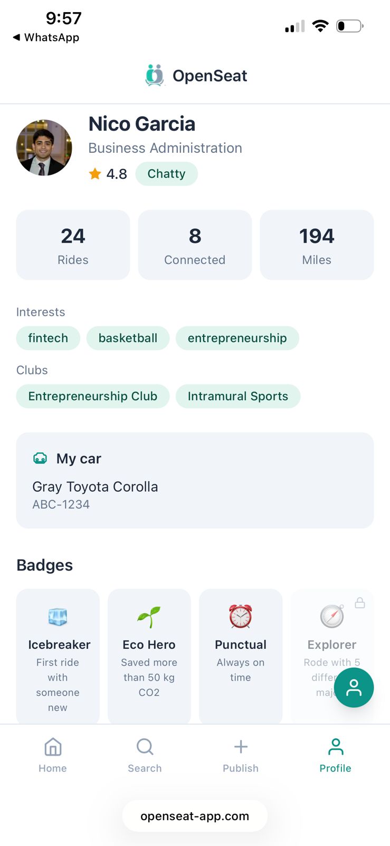Tap the Publish plus icon
This screenshot has width=390, height=846.
point(241,747)
